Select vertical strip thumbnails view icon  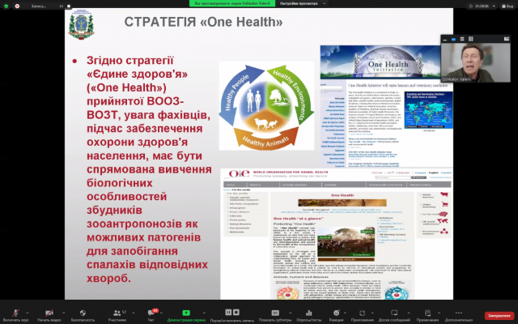point(471,39)
